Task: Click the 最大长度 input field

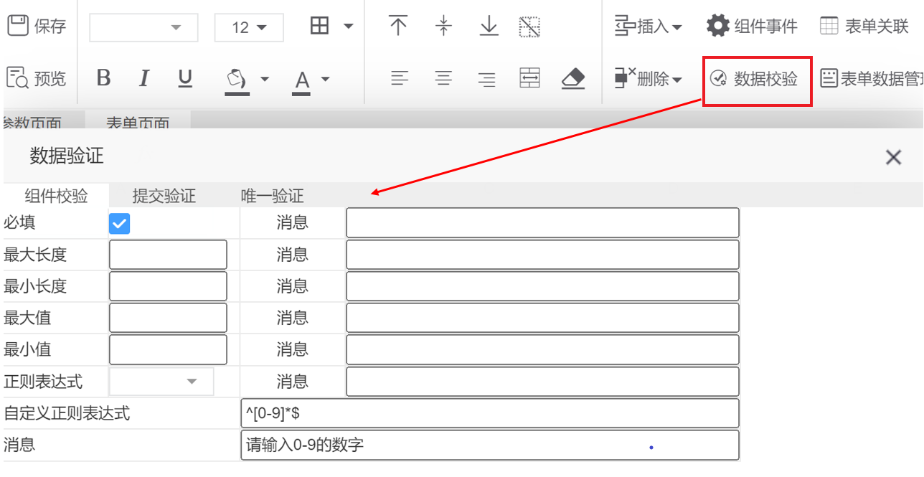Action: tap(168, 255)
